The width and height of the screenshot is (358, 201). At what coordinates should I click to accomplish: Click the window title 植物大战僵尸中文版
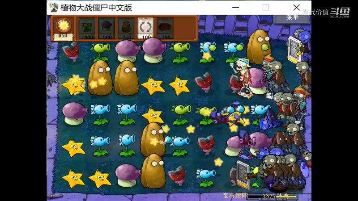(x=96, y=8)
